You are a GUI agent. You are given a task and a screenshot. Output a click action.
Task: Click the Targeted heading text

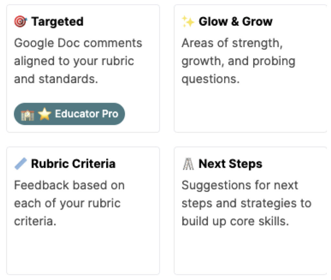pyautogui.click(x=57, y=22)
